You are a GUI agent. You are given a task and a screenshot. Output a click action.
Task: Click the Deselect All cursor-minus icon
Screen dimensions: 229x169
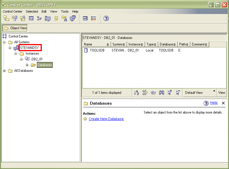pos(178,93)
